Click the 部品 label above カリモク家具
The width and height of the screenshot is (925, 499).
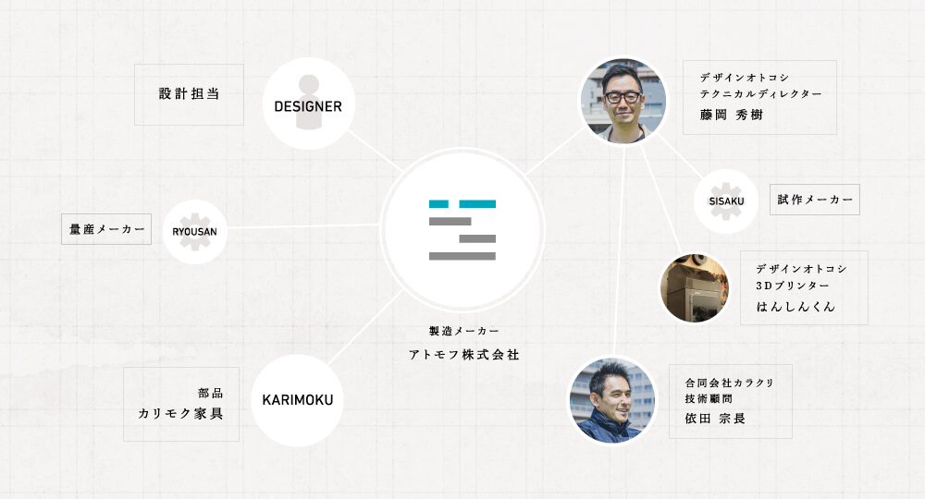point(211,393)
